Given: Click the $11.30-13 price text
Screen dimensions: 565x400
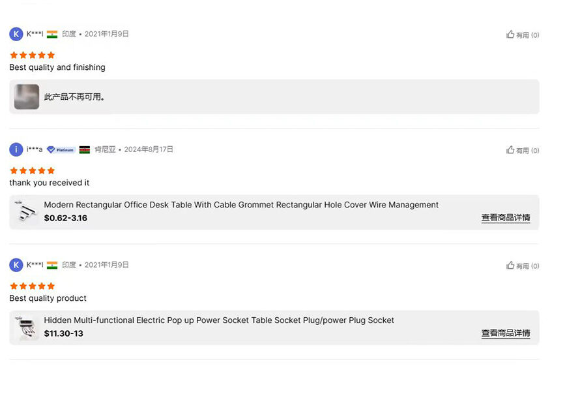Looking at the screenshot, I should [x=63, y=333].
